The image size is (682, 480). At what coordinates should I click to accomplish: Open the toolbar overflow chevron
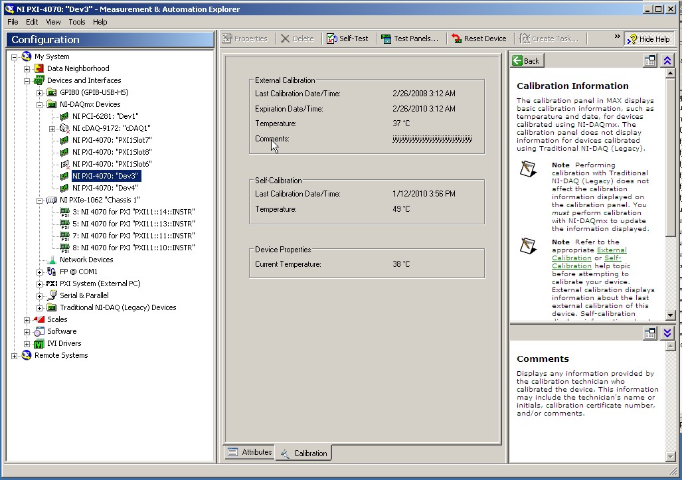click(616, 37)
